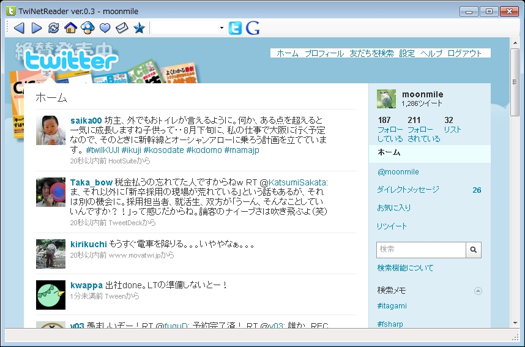The height and width of the screenshot is (347, 525).
Task: Click the Forward arrow toolbar icon
Action: point(36,28)
